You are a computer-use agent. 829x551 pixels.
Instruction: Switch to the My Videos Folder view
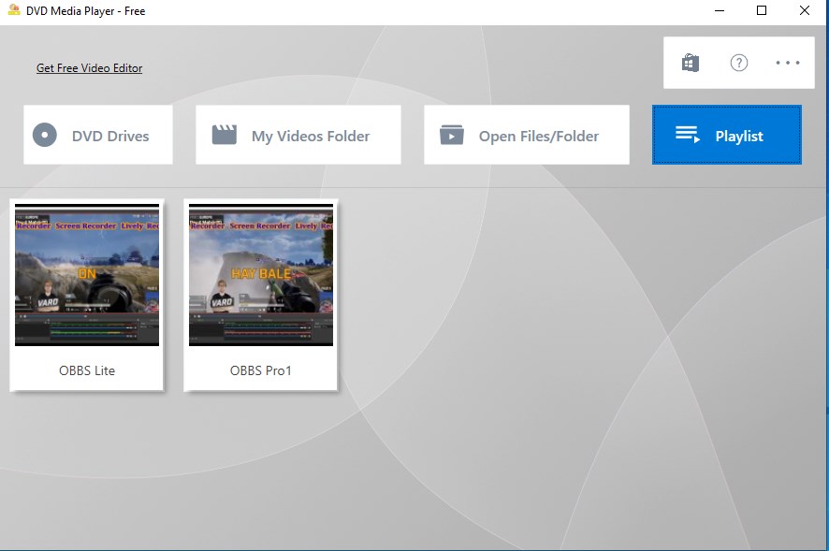(298, 135)
